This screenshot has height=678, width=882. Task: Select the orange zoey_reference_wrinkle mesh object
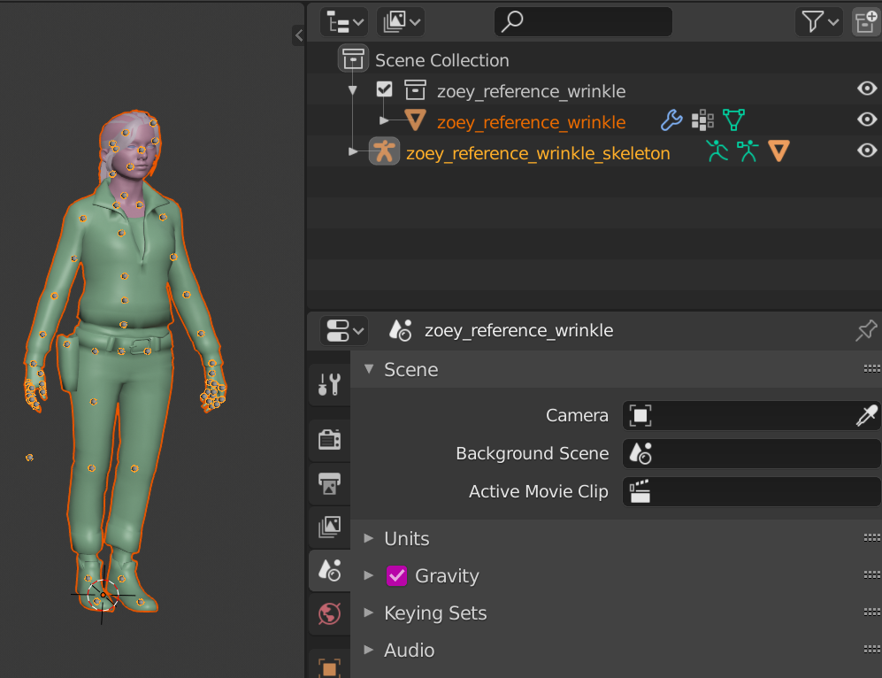coord(531,122)
